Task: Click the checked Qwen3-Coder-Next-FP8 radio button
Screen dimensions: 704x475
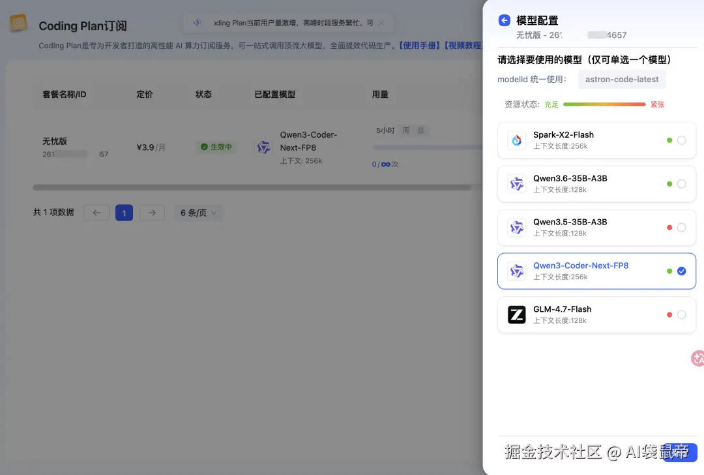Action: (x=682, y=271)
